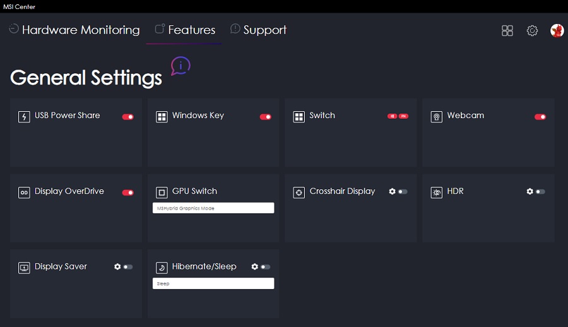Open the apps grid icon in header
This screenshot has height=327, width=568.
[507, 30]
